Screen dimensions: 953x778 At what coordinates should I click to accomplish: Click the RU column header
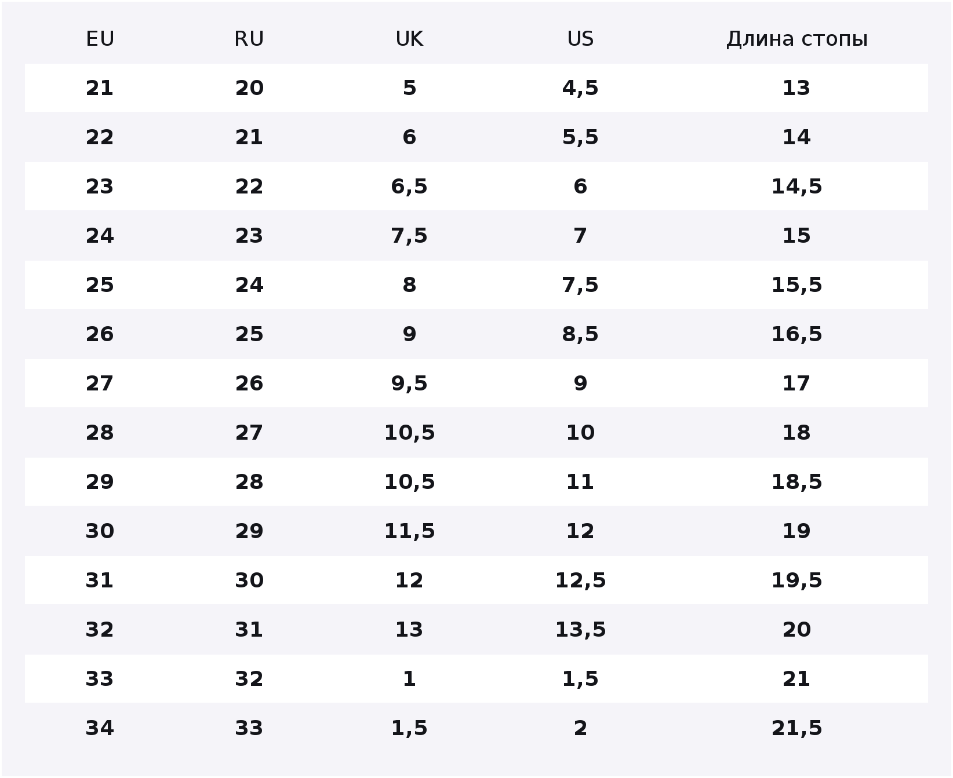tap(249, 39)
